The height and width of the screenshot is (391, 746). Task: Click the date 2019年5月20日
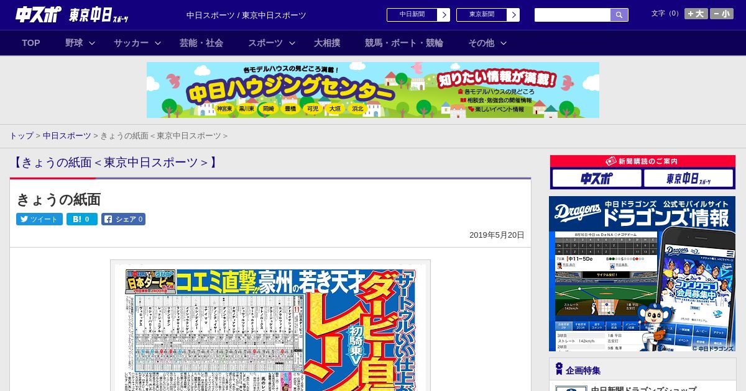(497, 235)
